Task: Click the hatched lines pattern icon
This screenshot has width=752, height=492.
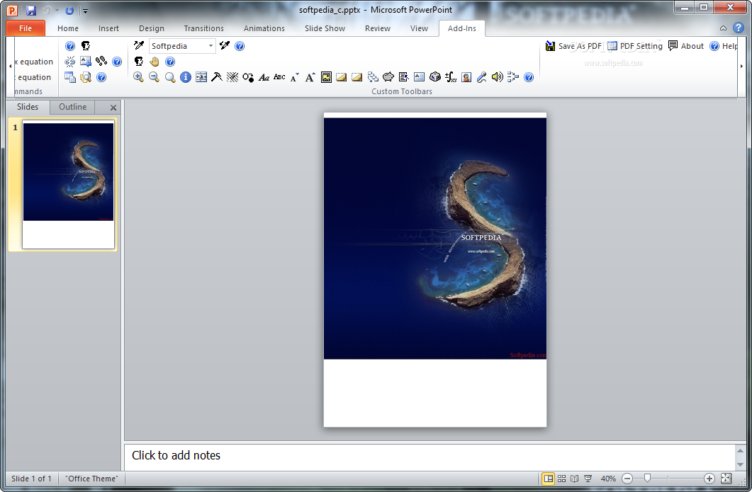Action: click(232, 77)
